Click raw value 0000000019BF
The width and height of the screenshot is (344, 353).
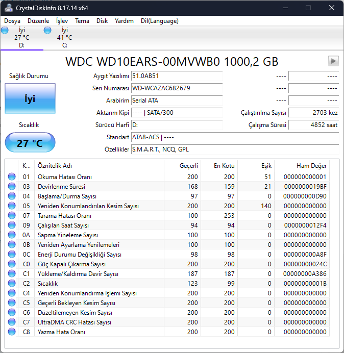coord(305,187)
